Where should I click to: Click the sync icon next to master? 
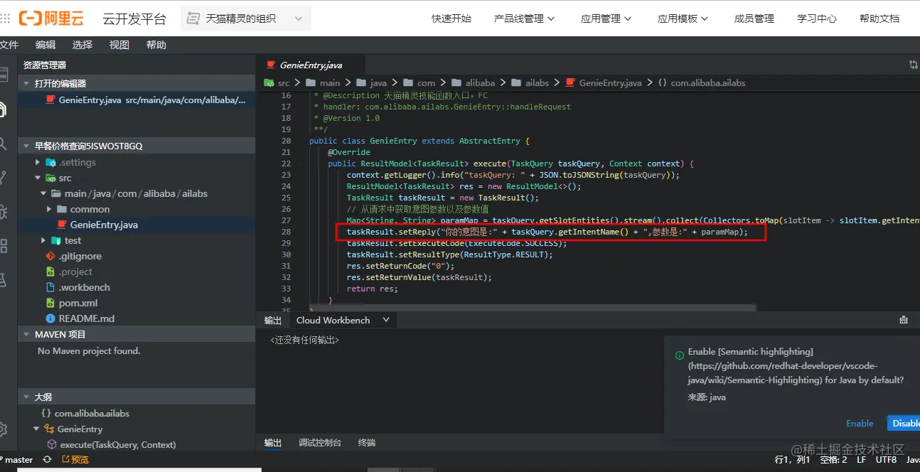[x=48, y=460]
